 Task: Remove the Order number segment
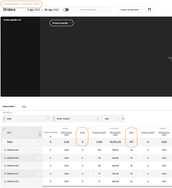[x=98, y=119]
